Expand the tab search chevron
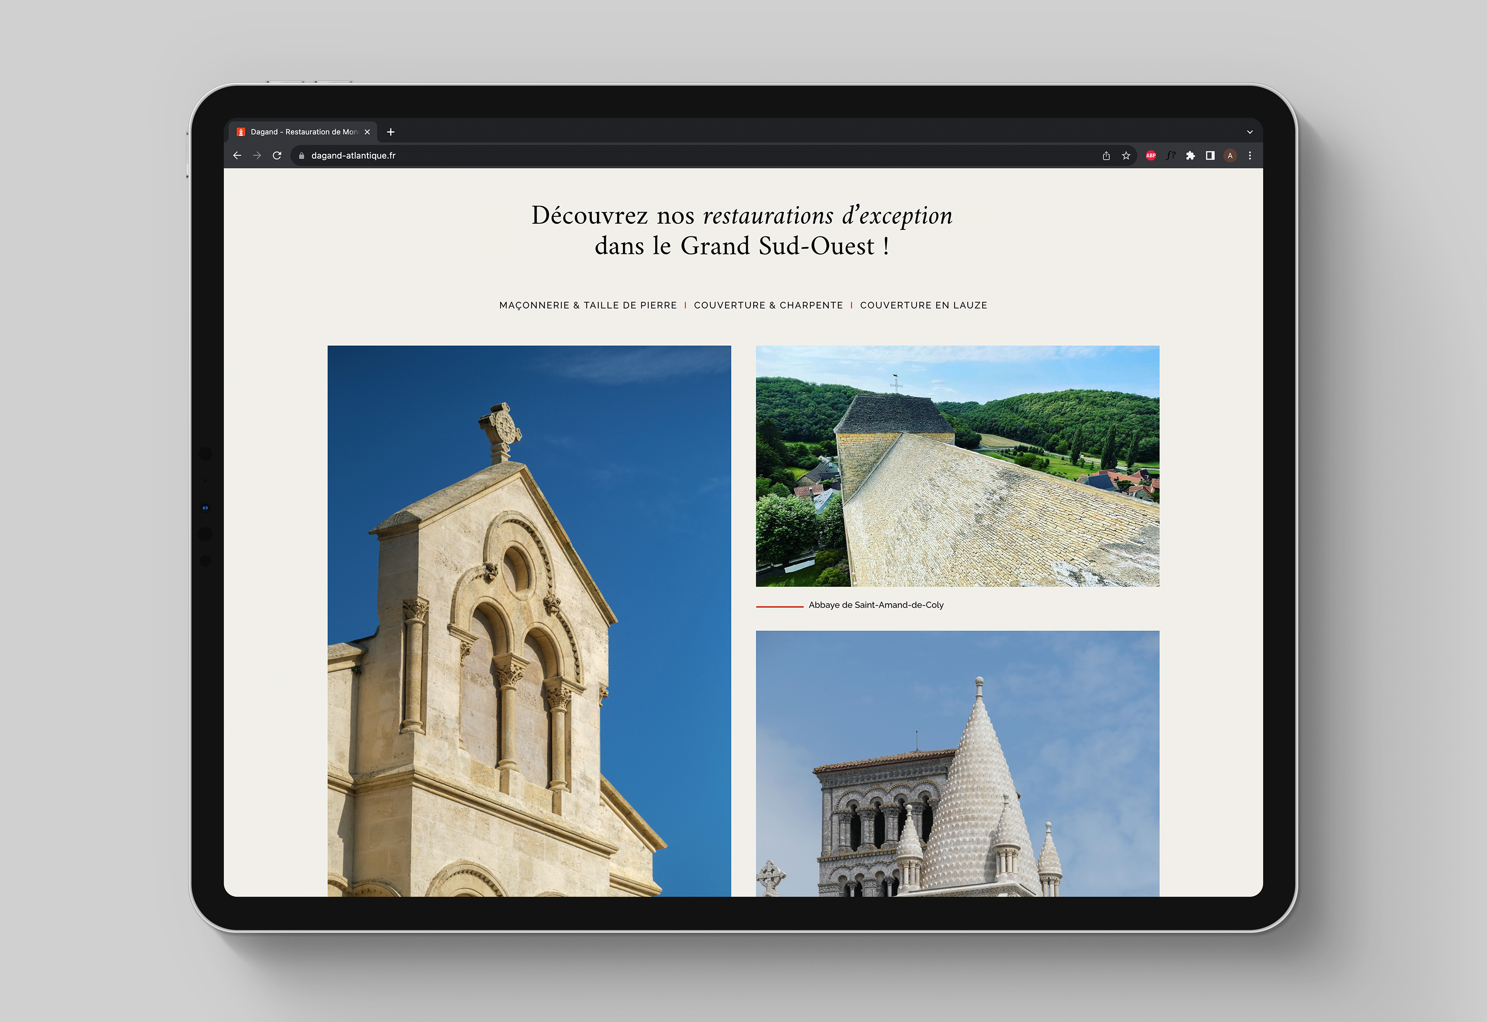Screen dimensions: 1487x1022 [x=1250, y=132]
